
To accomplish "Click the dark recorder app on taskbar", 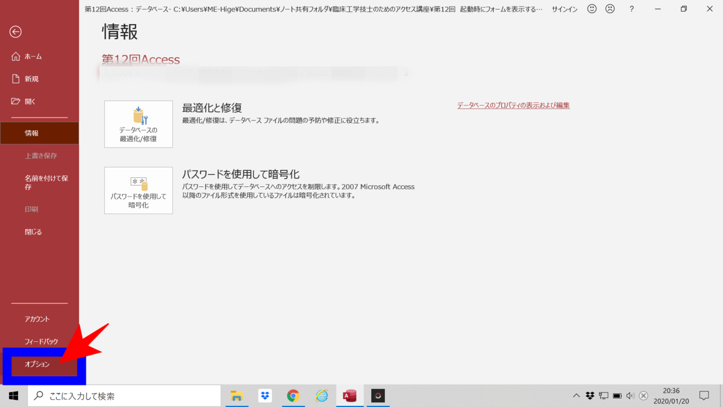I will click(x=378, y=396).
